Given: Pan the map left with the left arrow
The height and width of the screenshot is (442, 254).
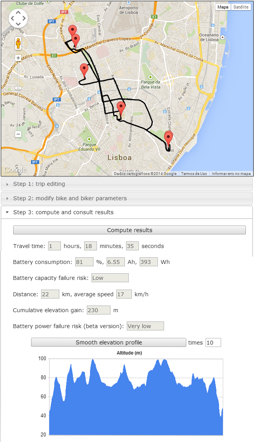Looking at the screenshot, I should pyautogui.click(x=12, y=18).
